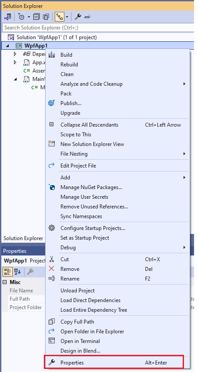Click the Collapse All icon in toolbar

(x=37, y=17)
